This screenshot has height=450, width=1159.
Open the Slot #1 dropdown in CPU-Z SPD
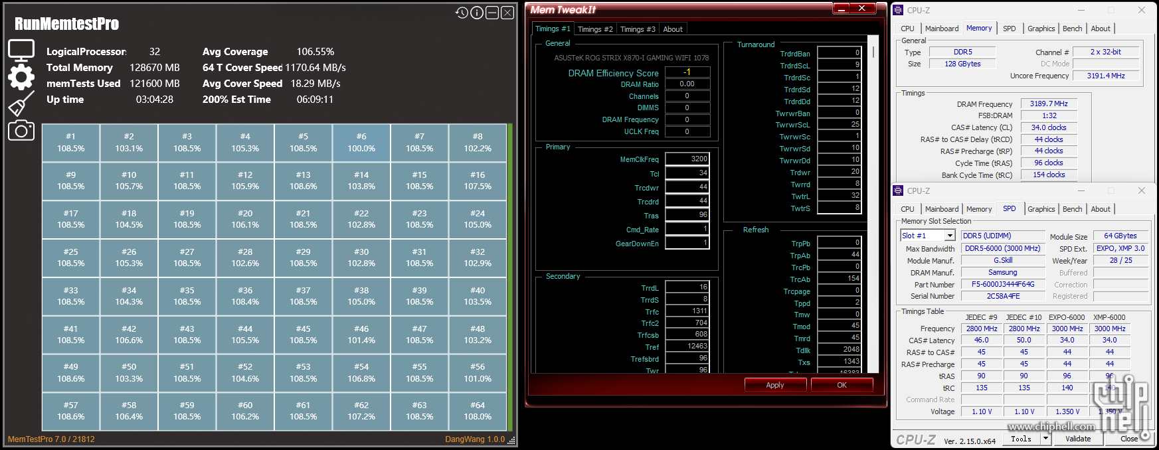point(950,236)
